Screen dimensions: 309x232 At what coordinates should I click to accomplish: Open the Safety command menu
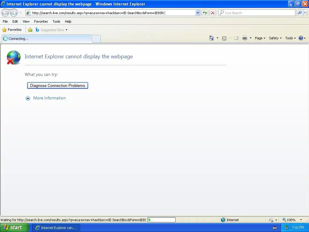coord(275,38)
